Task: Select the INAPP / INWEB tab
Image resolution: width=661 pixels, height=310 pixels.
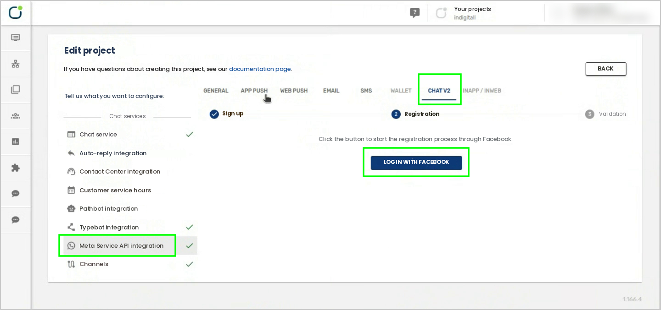Action: pos(482,91)
